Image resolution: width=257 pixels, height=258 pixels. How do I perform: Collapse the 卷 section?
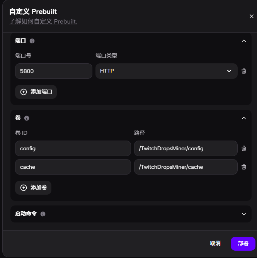pyautogui.click(x=244, y=118)
